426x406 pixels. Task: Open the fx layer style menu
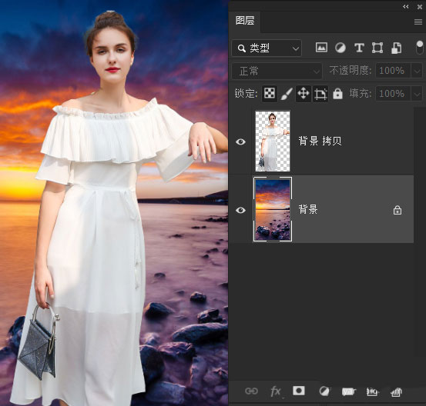[x=276, y=391]
